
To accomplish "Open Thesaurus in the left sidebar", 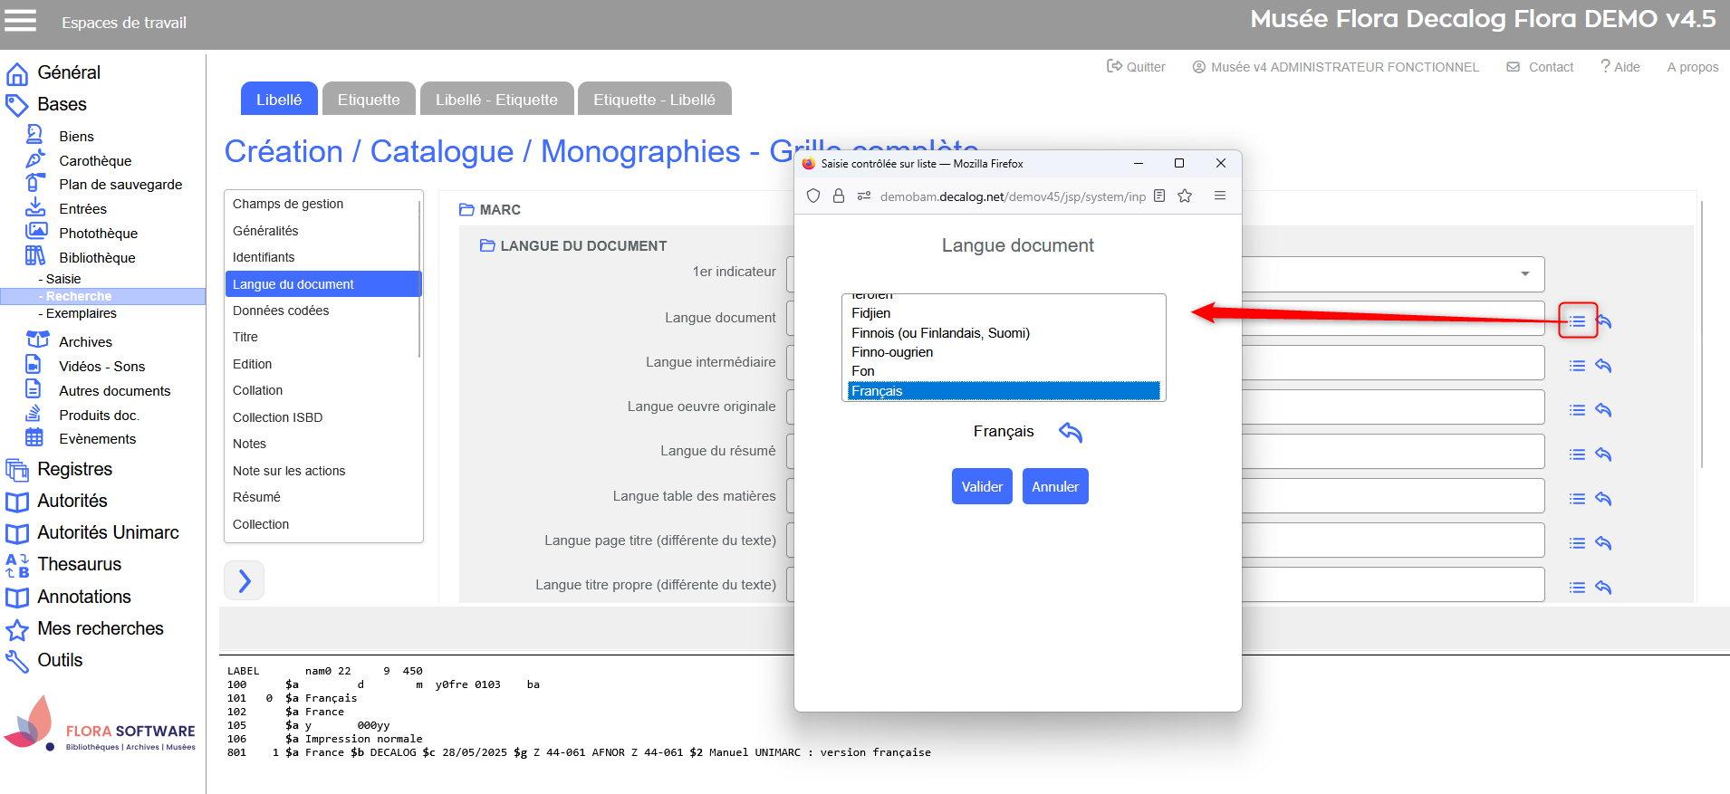I will click(x=79, y=565).
